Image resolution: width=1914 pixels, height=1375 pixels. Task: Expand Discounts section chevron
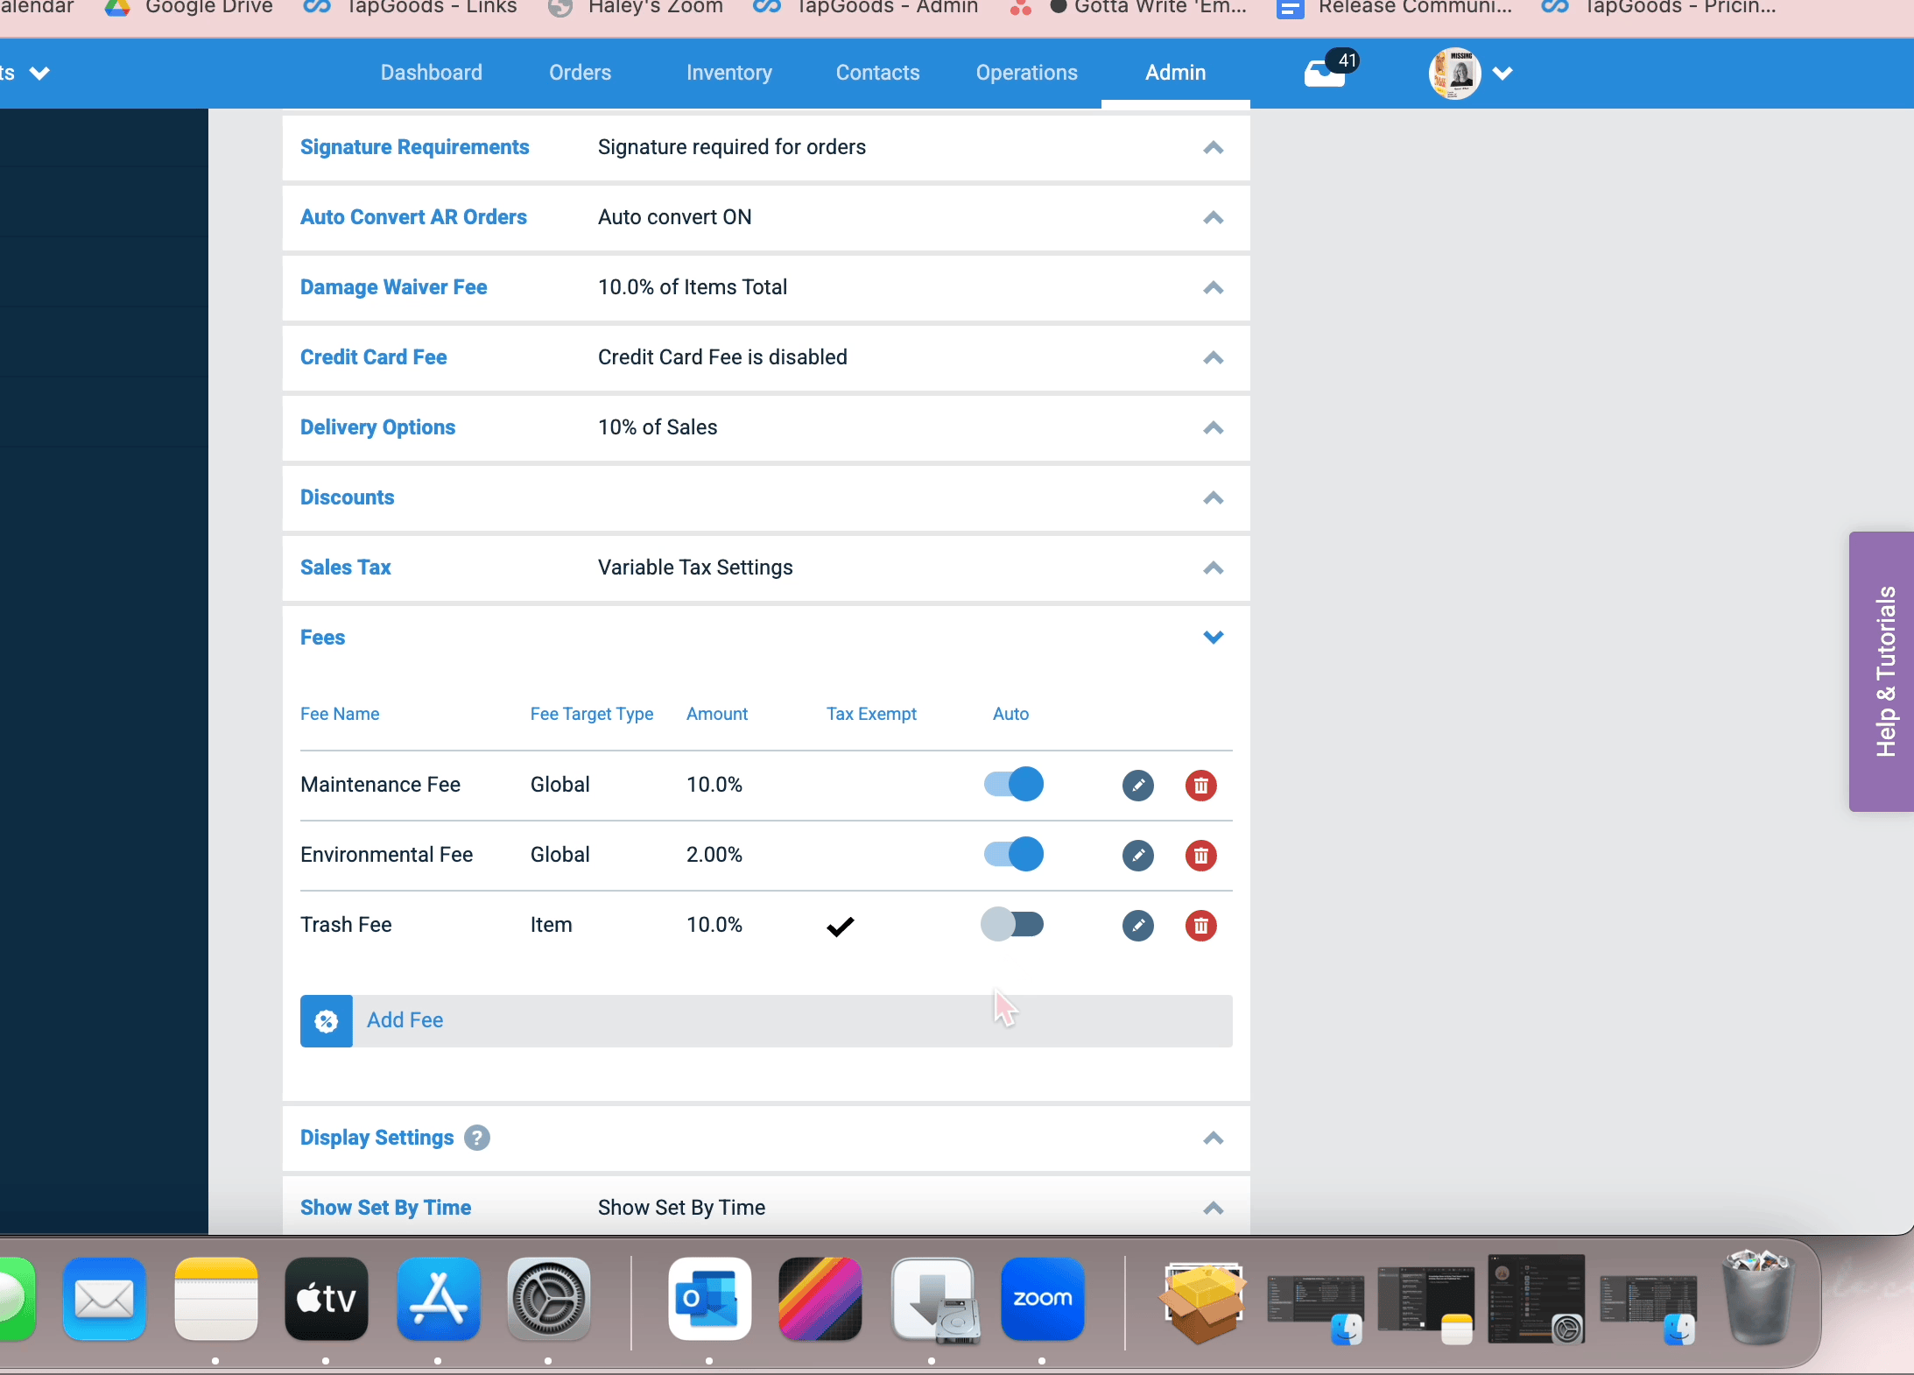click(1213, 497)
